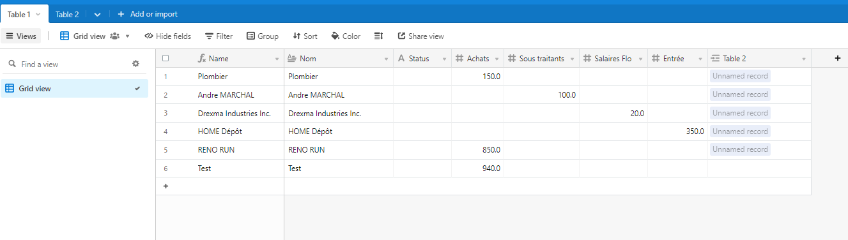
Task: Open the Nom column dropdown arrow
Action: coord(387,59)
